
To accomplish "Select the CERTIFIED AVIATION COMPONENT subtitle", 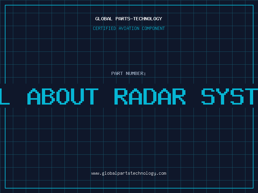I will click(129, 28).
